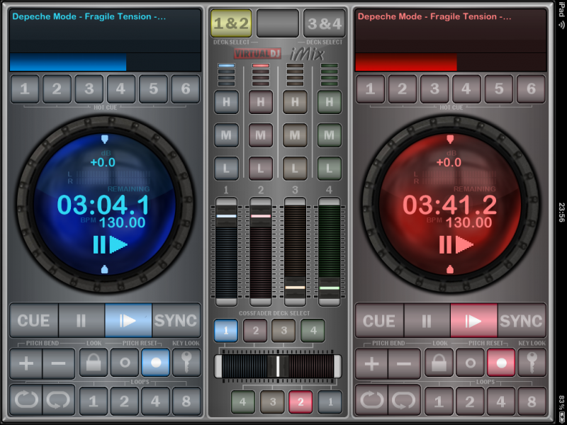Set a 1-beat loop on the right deck
Viewport: 567px width, 425px height.
tap(439, 401)
